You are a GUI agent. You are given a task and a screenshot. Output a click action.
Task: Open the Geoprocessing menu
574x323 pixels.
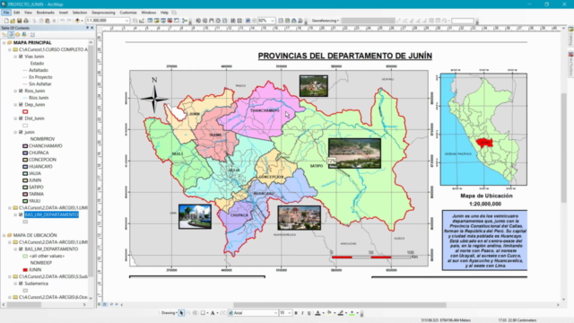coord(103,13)
